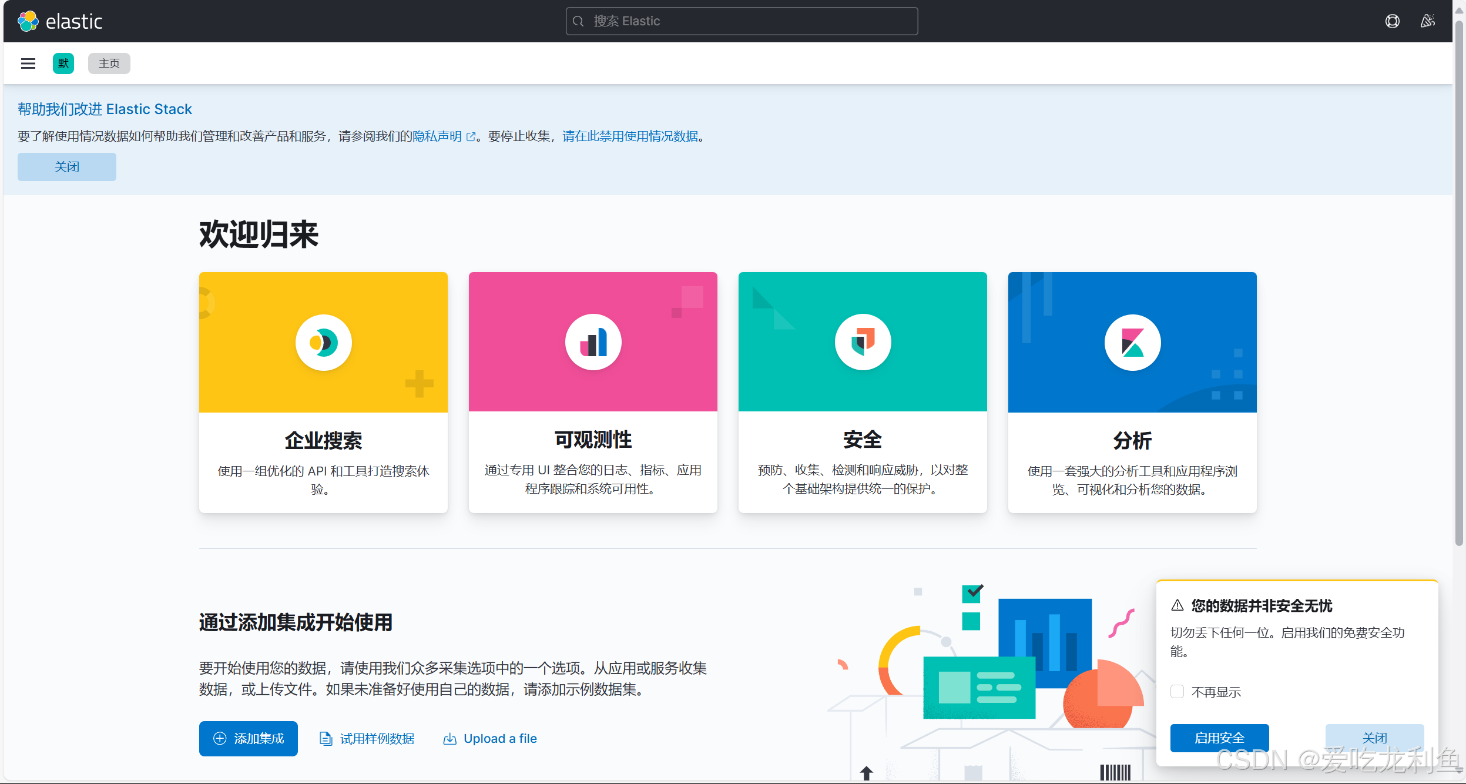
Task: Focus the 搜索 Elastic search field
Action: (x=742, y=21)
